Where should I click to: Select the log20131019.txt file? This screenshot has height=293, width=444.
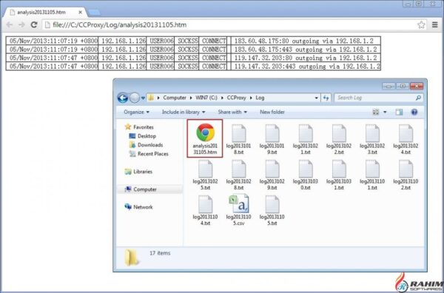(x=272, y=139)
